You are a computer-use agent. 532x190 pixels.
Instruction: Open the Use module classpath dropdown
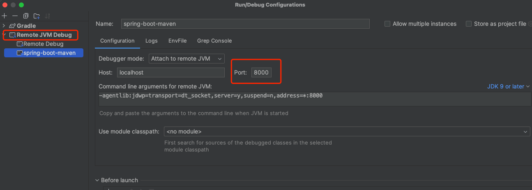point(346,131)
